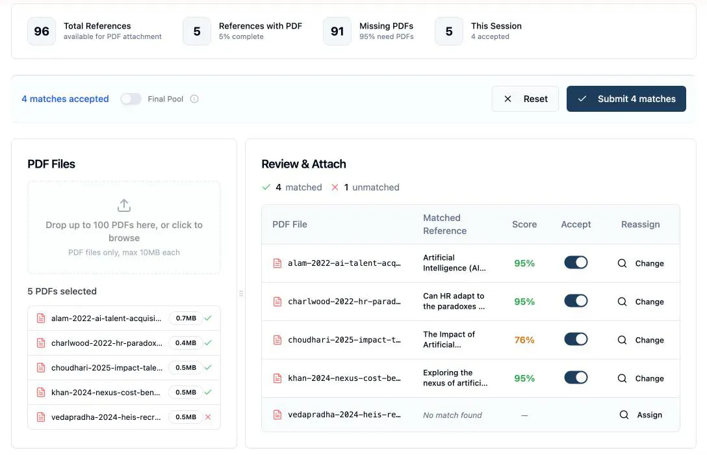Screen dimensions: 707x455
Task: Click 'Artificial Intelligence (AI...' reference
Action: (x=454, y=263)
